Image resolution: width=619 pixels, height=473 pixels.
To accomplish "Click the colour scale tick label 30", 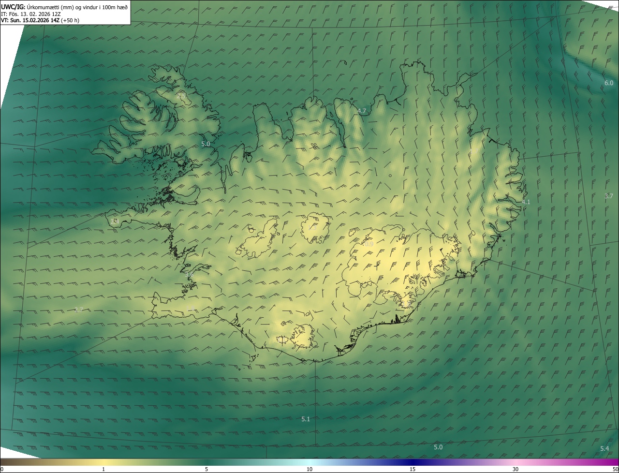I will [516, 469].
